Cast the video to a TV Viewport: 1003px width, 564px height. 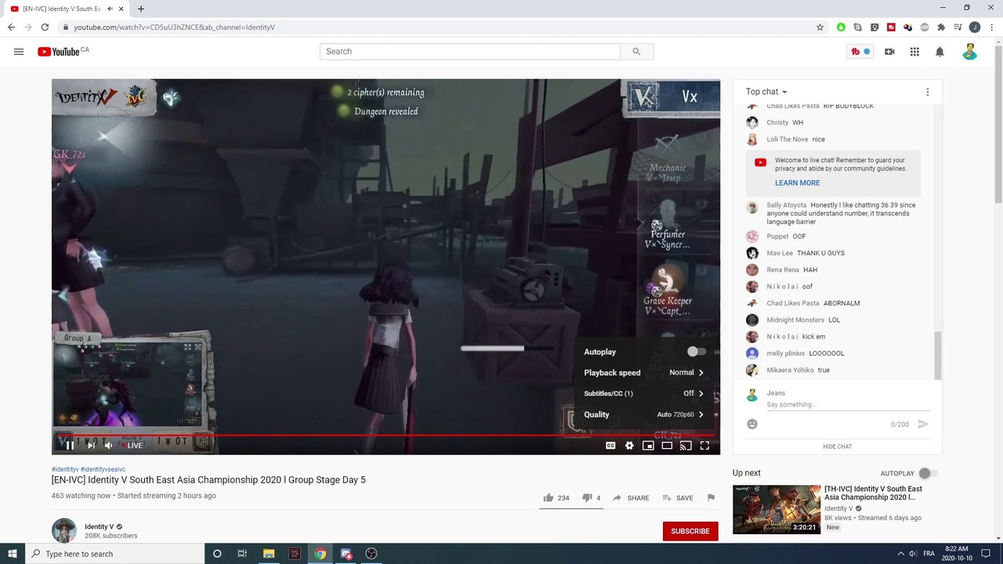click(686, 445)
